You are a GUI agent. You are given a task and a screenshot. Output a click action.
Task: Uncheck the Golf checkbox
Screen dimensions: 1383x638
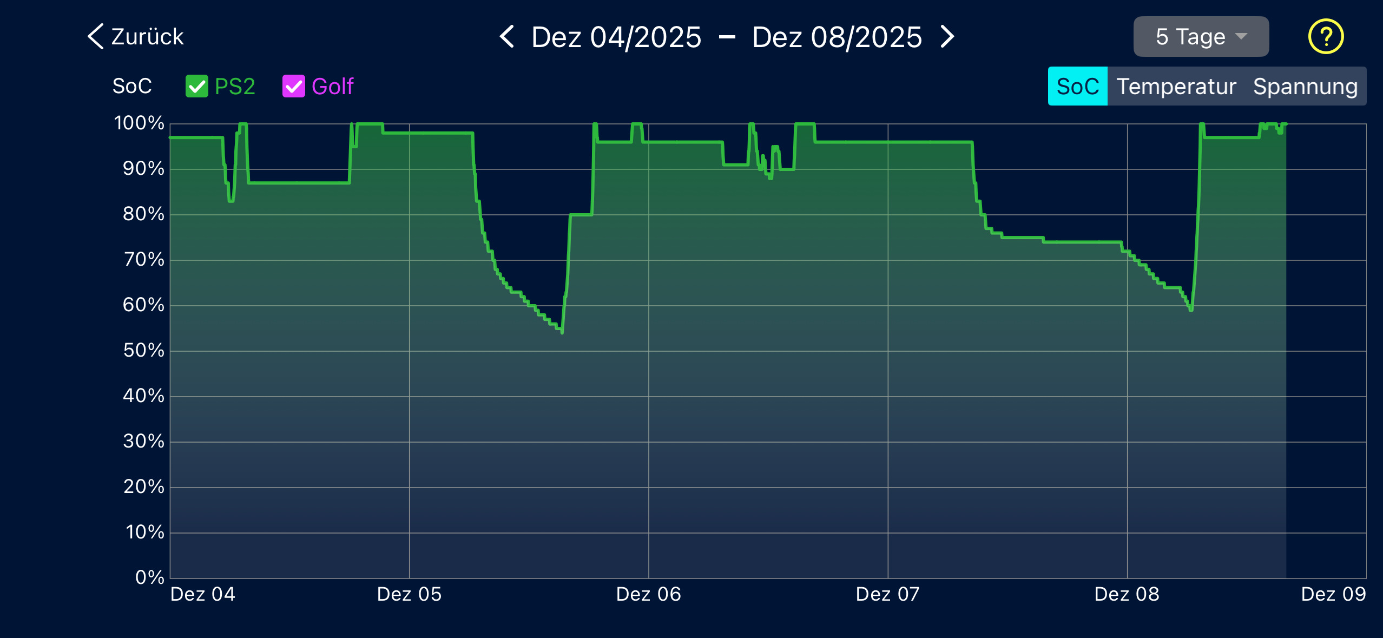[x=293, y=86]
